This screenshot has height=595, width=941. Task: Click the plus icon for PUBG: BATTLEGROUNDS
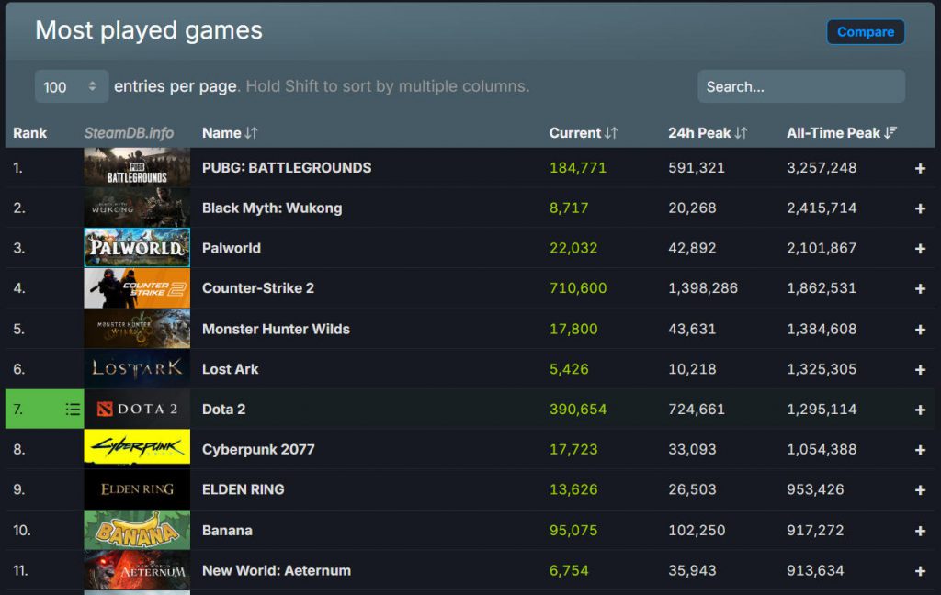(x=920, y=168)
